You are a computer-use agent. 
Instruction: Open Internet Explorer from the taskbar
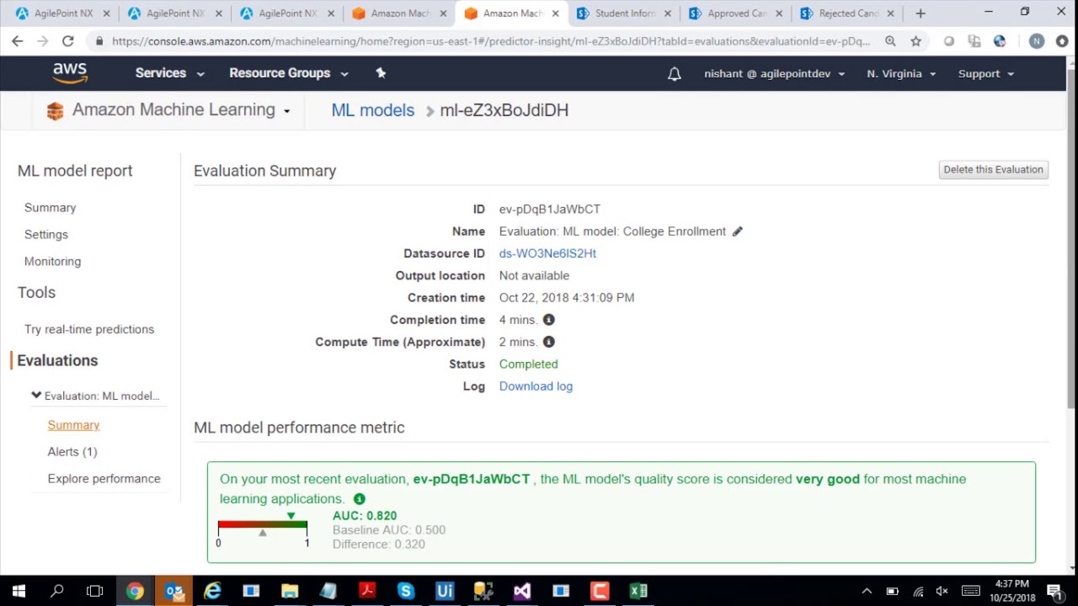[212, 591]
